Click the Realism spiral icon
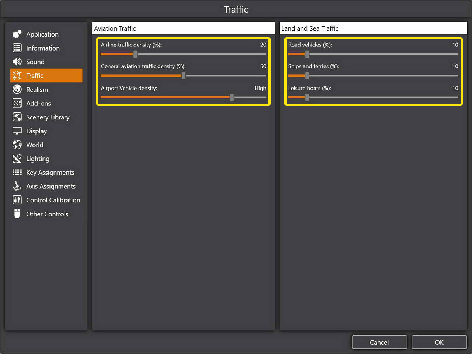 click(17, 90)
